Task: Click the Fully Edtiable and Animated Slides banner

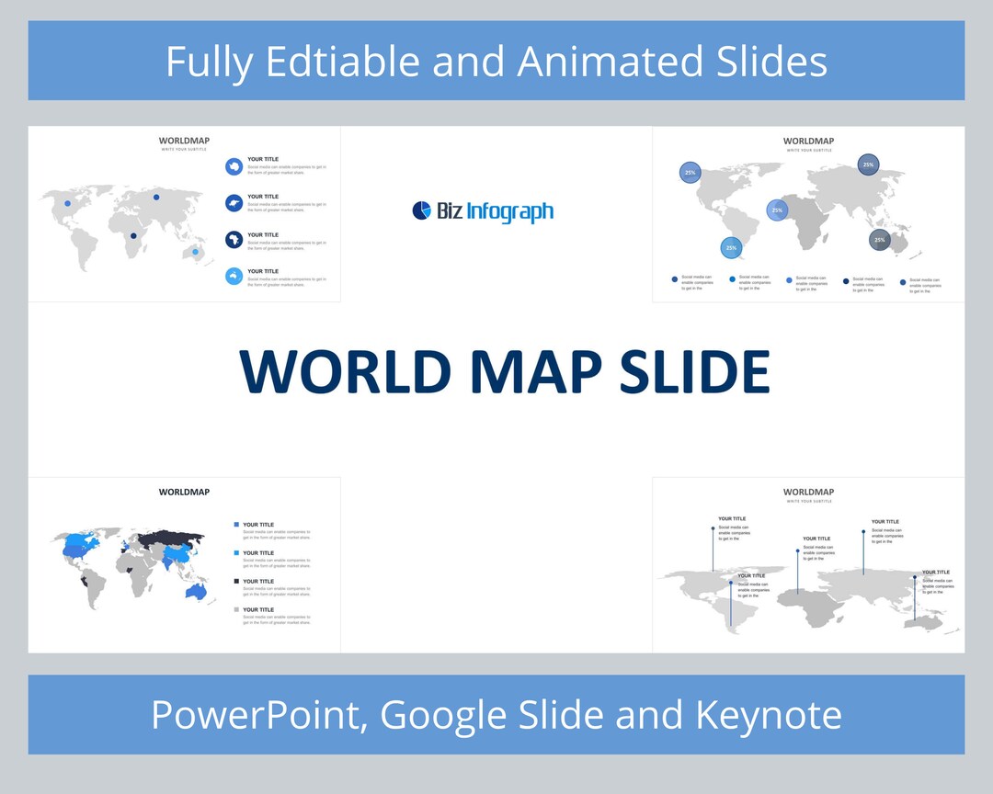Action: point(496,61)
